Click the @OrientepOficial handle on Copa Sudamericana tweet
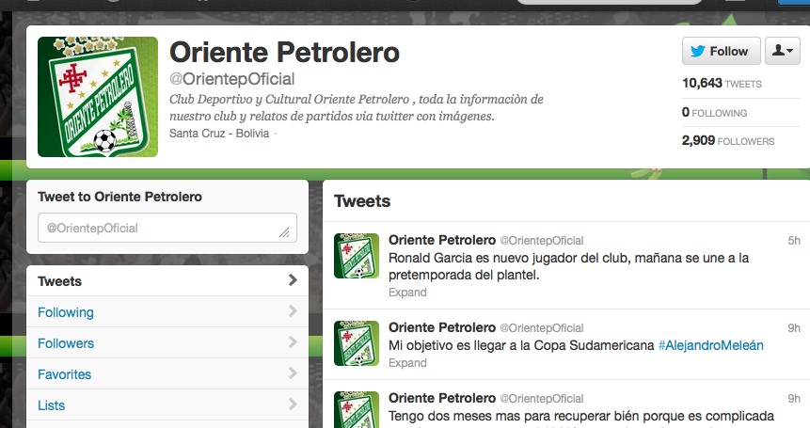 (542, 328)
